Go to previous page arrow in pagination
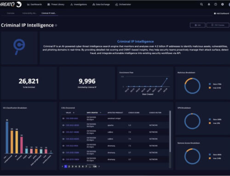 click(x=63, y=166)
